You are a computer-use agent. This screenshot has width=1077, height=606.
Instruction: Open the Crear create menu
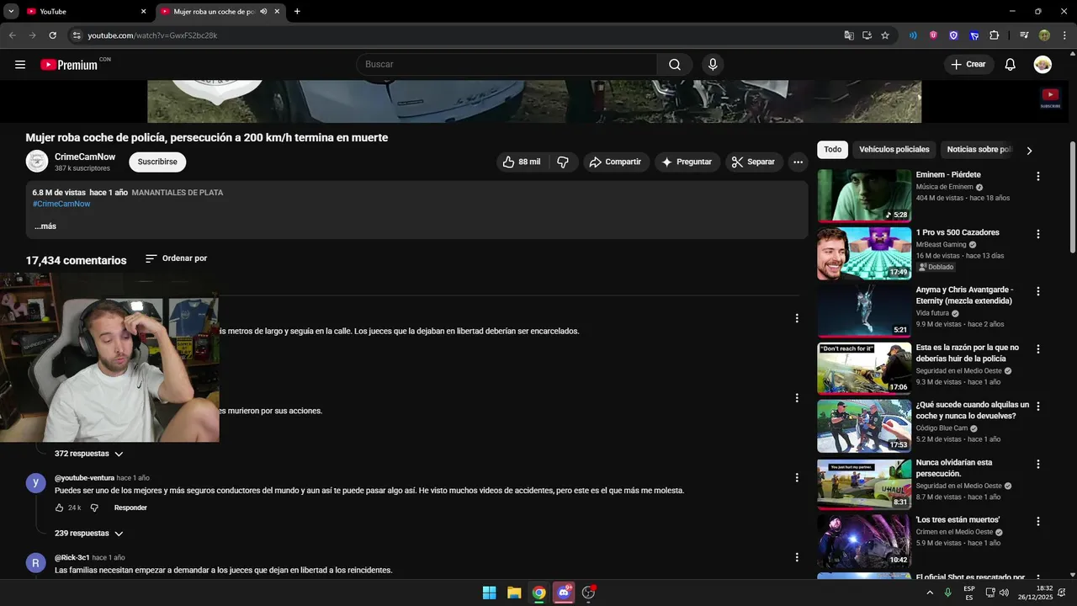click(x=968, y=65)
